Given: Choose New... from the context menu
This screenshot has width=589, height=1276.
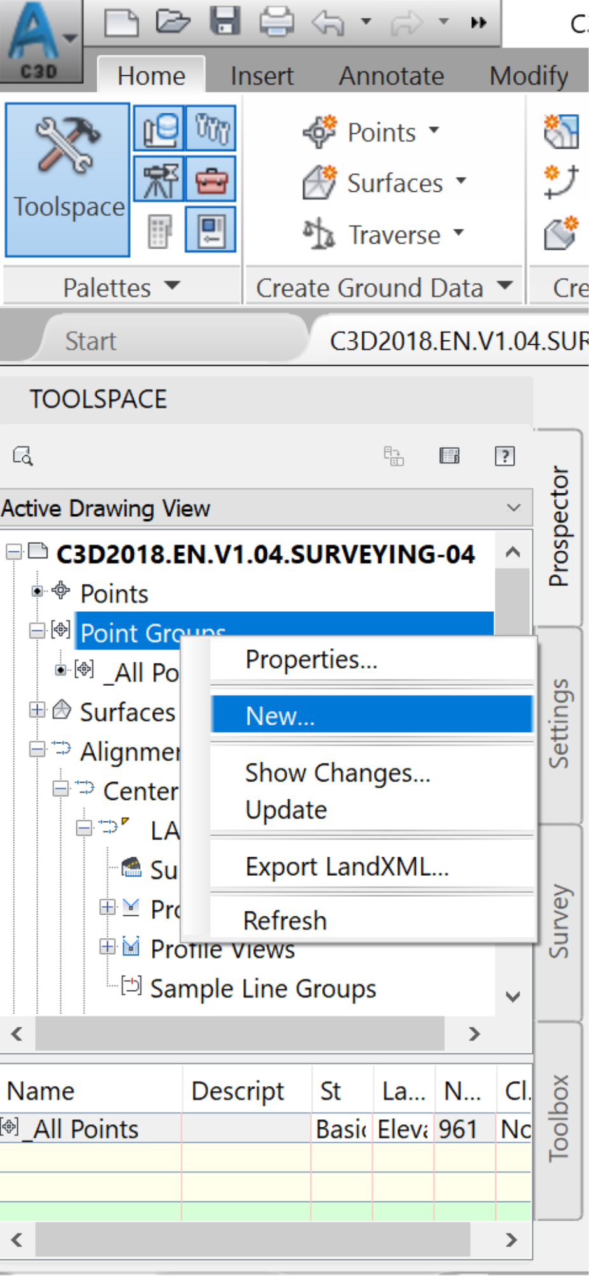Looking at the screenshot, I should pos(372,715).
